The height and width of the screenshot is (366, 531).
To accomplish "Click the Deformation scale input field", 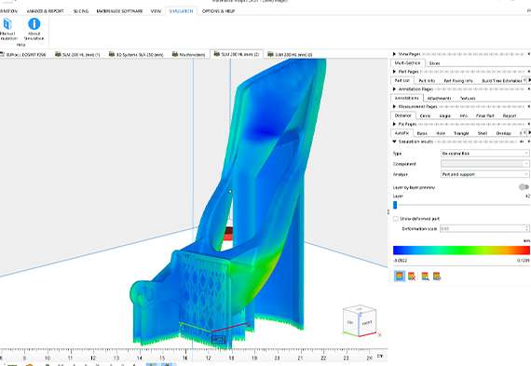I will (x=484, y=228).
